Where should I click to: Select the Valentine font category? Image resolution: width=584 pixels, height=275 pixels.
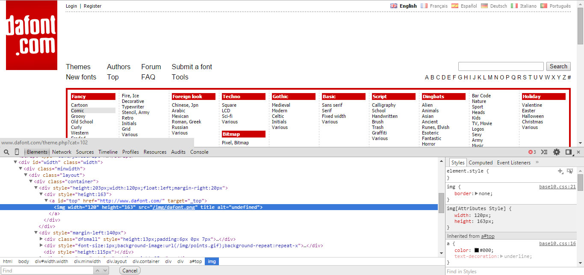532,105
